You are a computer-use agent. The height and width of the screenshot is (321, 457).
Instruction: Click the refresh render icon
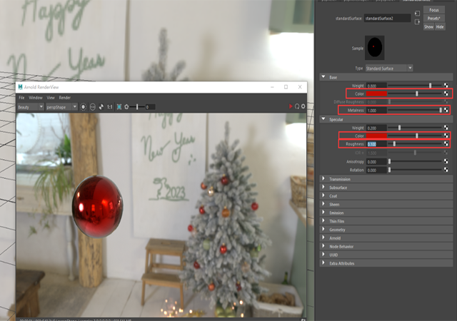[x=297, y=106]
